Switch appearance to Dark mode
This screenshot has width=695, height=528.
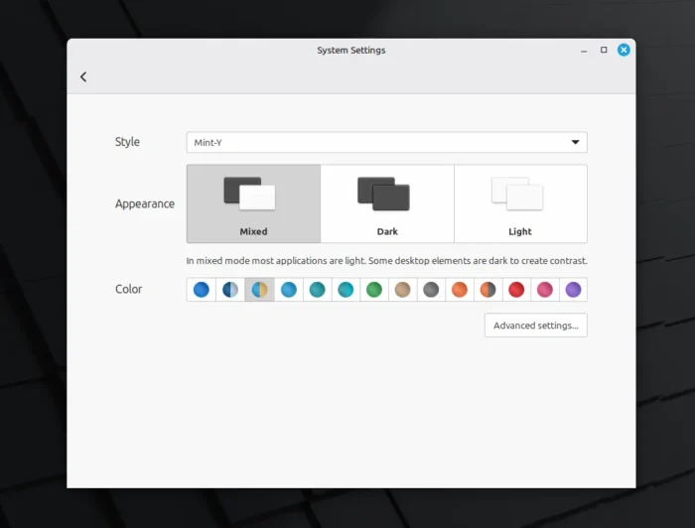pos(387,203)
